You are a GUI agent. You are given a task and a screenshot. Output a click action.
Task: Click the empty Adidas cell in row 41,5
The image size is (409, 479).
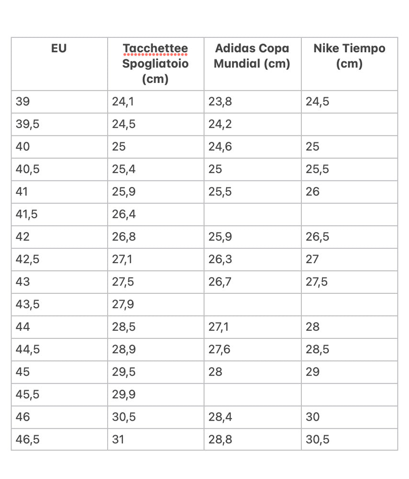[253, 214]
